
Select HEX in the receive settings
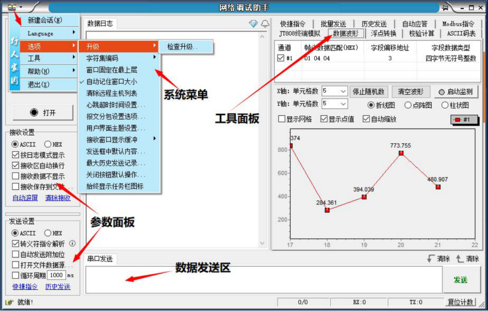coord(47,144)
